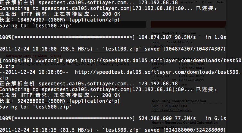Viewport: 242px width, 133px height.
Task: Click the 10:18:00 test100.zip saved line
Action: tap(113, 49)
